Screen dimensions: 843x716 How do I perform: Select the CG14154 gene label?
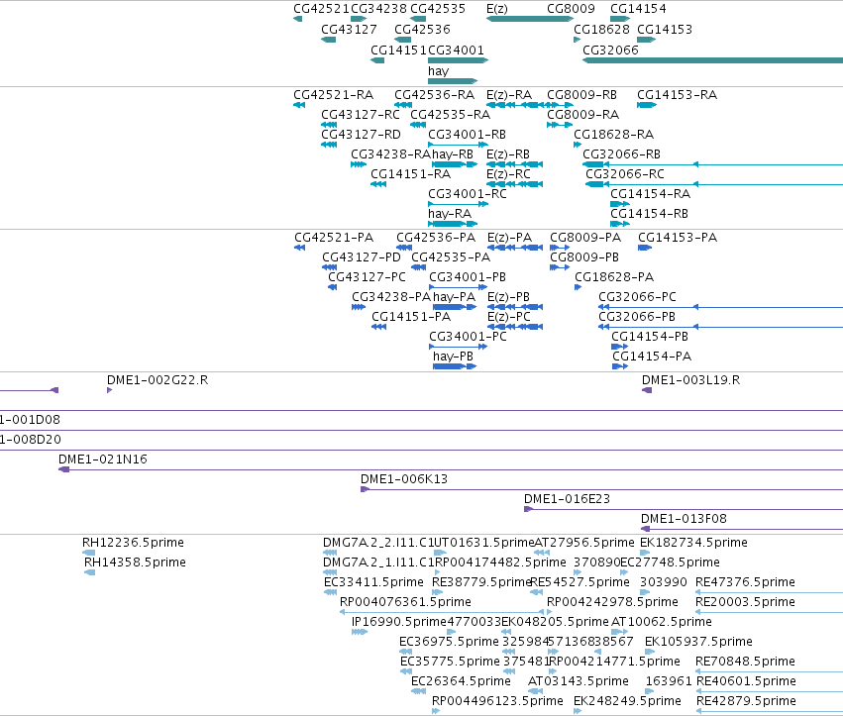pyautogui.click(x=638, y=9)
